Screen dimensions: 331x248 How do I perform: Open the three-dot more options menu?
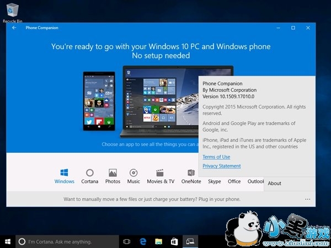(x=308, y=200)
